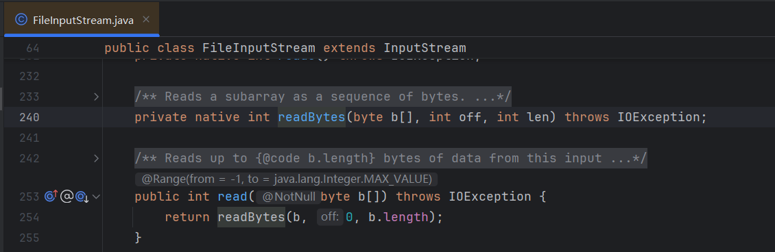Select the FileInputStream.java editor tab

tap(82, 20)
